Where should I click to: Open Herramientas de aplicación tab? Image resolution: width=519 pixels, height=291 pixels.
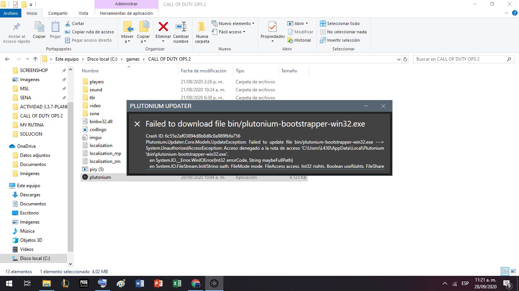(126, 13)
